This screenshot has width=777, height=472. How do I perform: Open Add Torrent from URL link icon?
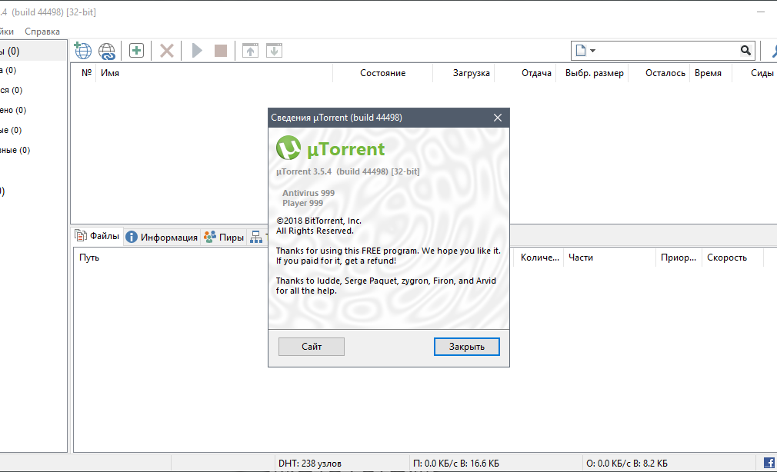tap(106, 51)
